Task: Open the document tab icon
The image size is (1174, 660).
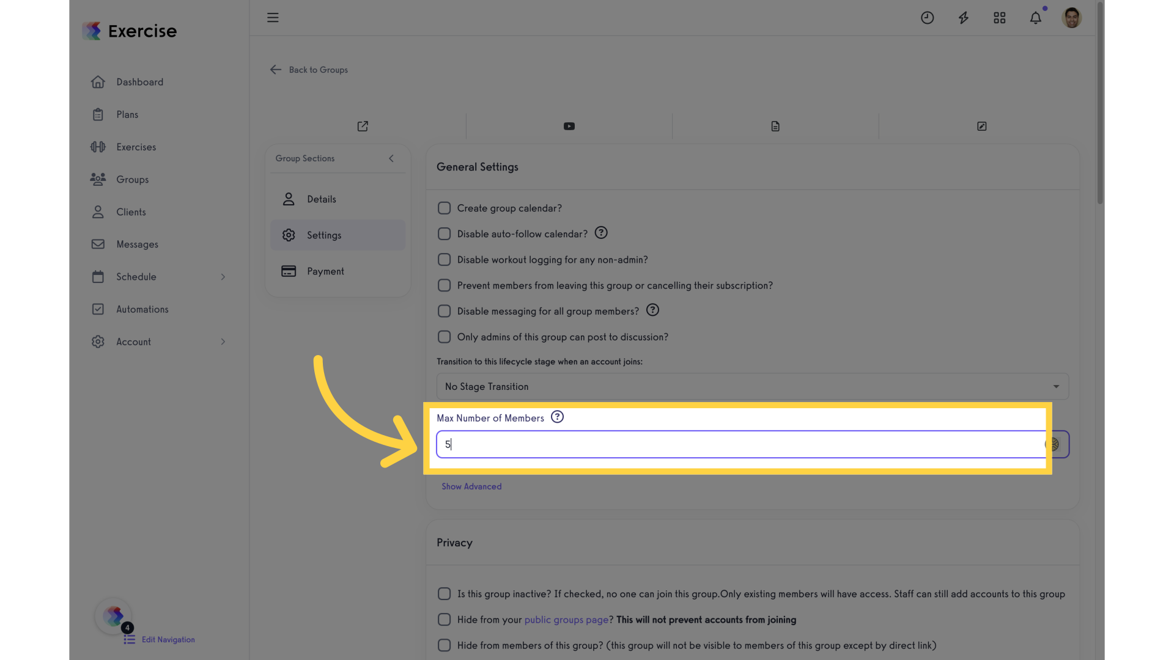Action: (x=775, y=126)
